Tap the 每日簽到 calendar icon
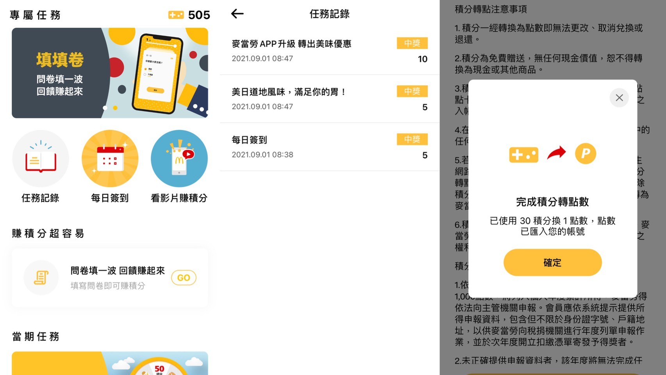 tap(110, 159)
